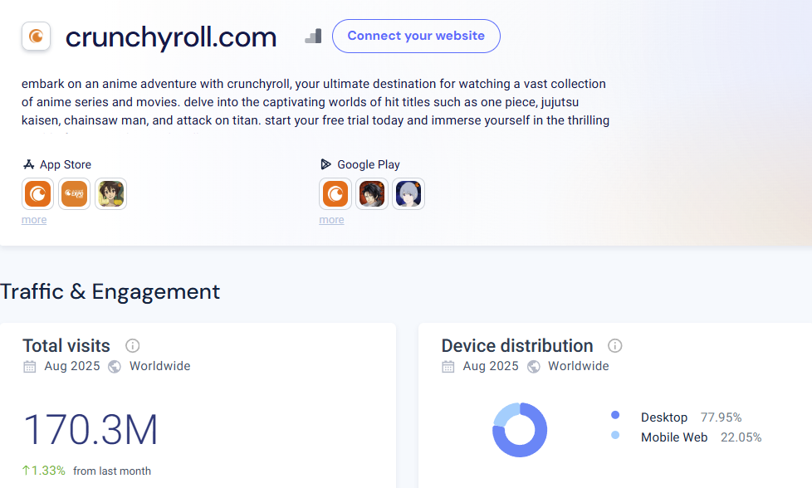Click calendar icon in Device distribution card
Screen dimensions: 812x488
(x=448, y=366)
